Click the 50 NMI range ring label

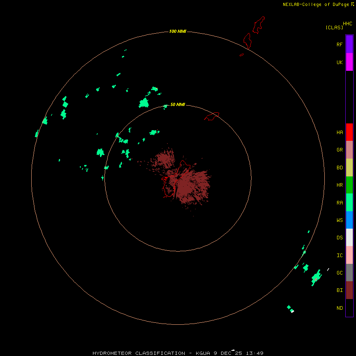pos(178,104)
